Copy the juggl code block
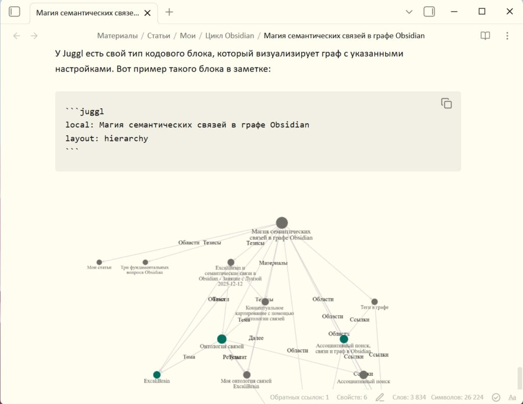Screen dimensions: 523x404 (446, 103)
